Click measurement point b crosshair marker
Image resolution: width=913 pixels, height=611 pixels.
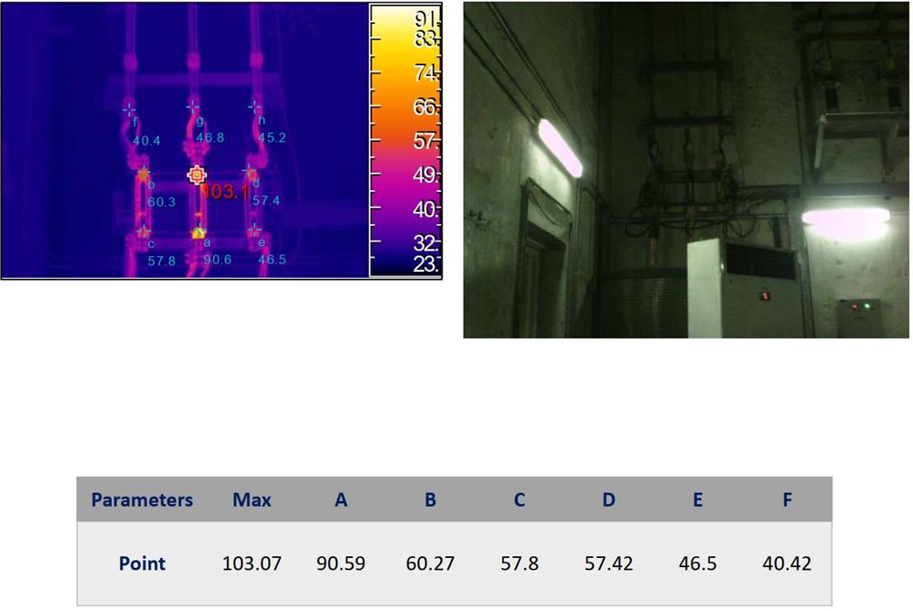[143, 172]
